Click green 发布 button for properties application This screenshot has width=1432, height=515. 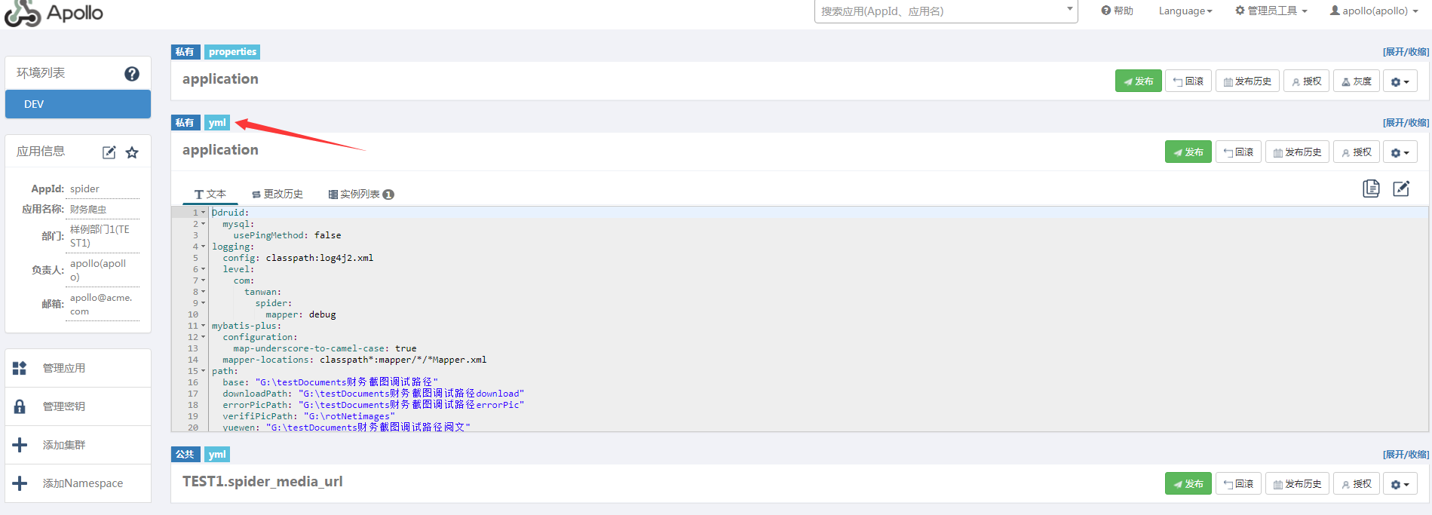[1138, 81]
